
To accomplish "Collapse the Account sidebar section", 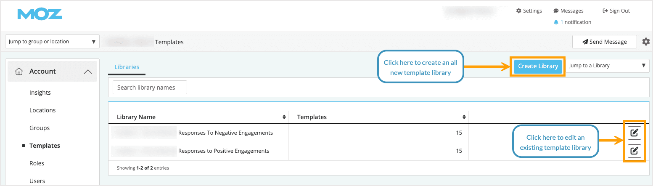I will [87, 72].
